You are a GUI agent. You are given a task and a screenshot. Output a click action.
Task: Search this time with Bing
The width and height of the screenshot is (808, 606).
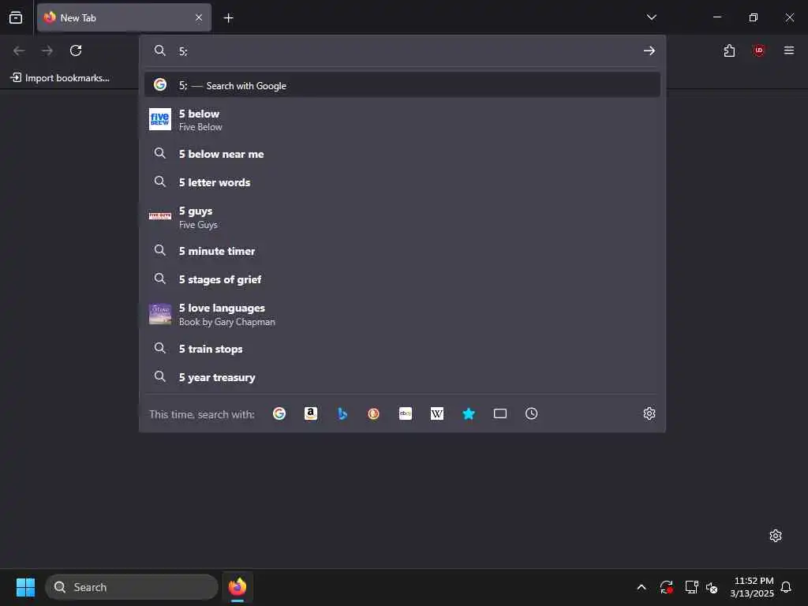pos(342,413)
